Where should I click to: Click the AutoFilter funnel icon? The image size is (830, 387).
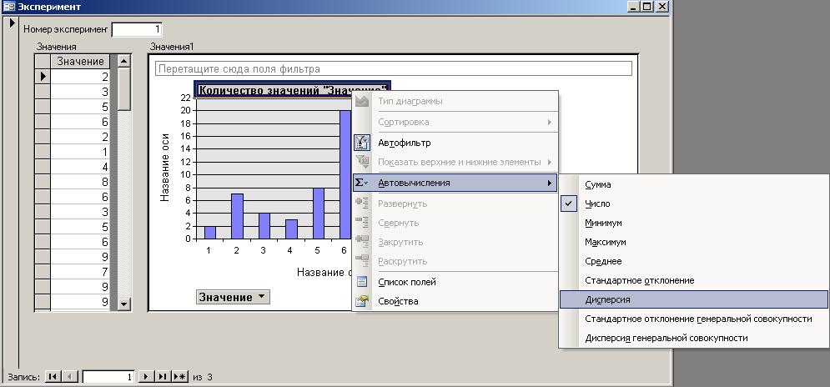(x=361, y=143)
